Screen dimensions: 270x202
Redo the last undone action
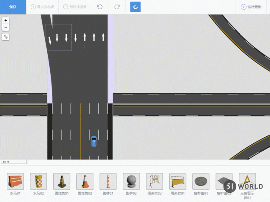tap(117, 7)
